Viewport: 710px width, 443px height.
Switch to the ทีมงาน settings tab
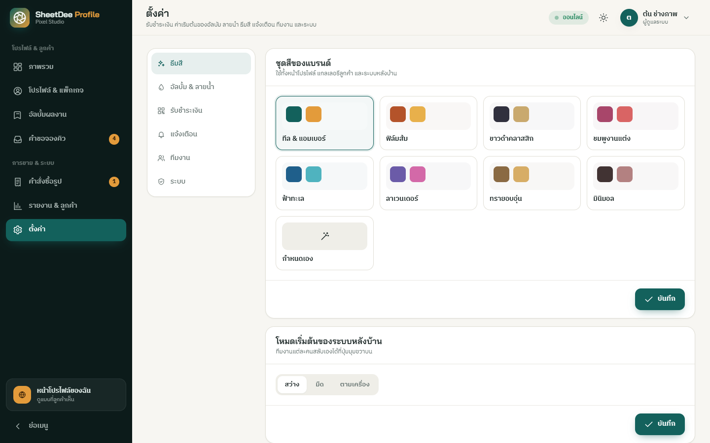coord(201,158)
